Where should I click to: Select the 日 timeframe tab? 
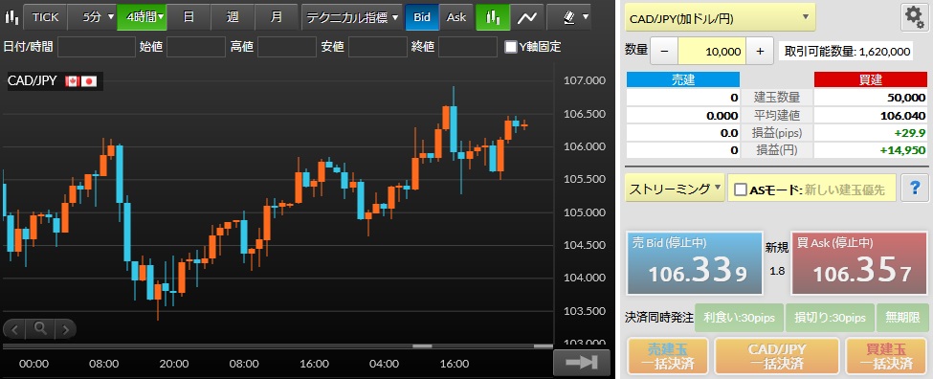(189, 17)
